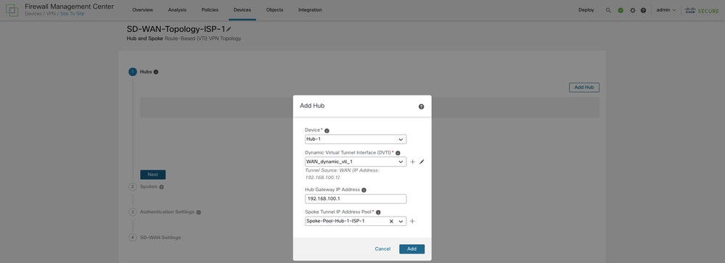Click the info icon beside Device label
Screen dimensions: 725x263
[327, 130]
